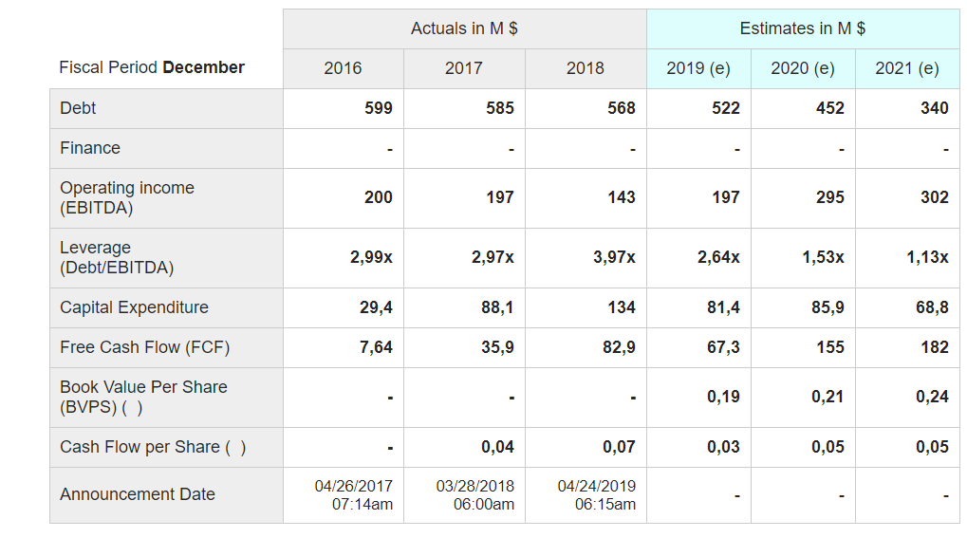Viewport: 967px width, 538px height.
Task: Click the Operating income (EBITDA) row label
Action: (126, 197)
